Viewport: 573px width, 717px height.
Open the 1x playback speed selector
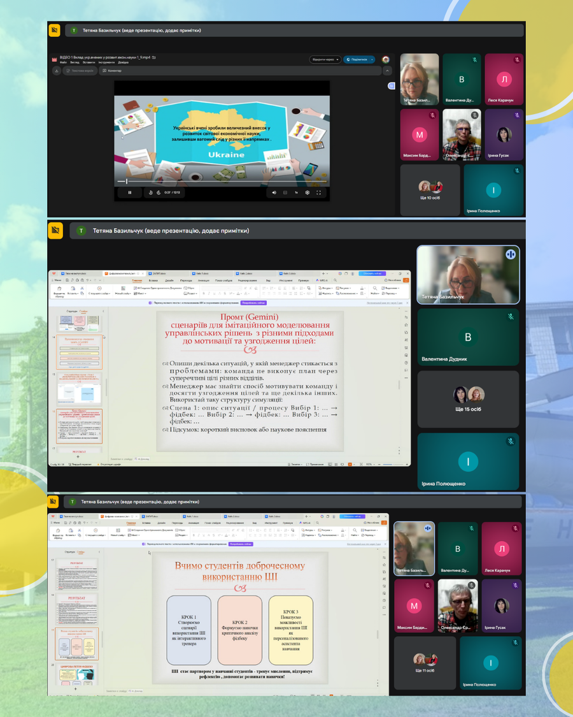(296, 192)
